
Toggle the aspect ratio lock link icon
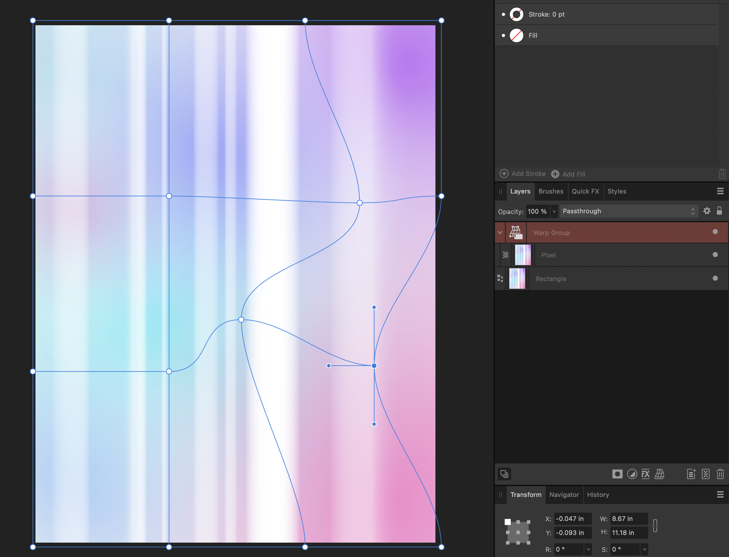(655, 526)
